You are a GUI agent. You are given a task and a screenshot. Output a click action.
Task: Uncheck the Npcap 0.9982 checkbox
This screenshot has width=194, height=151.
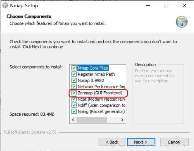(x=74, y=80)
